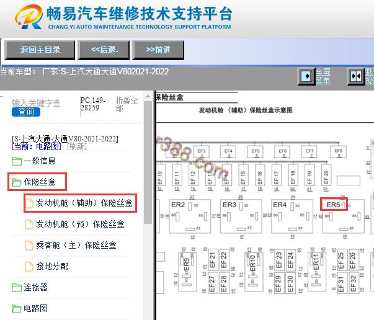Viewport: 374px width, 320px height.
Task: Click the open 保险丝盒 folder icon
Action: 17,182
